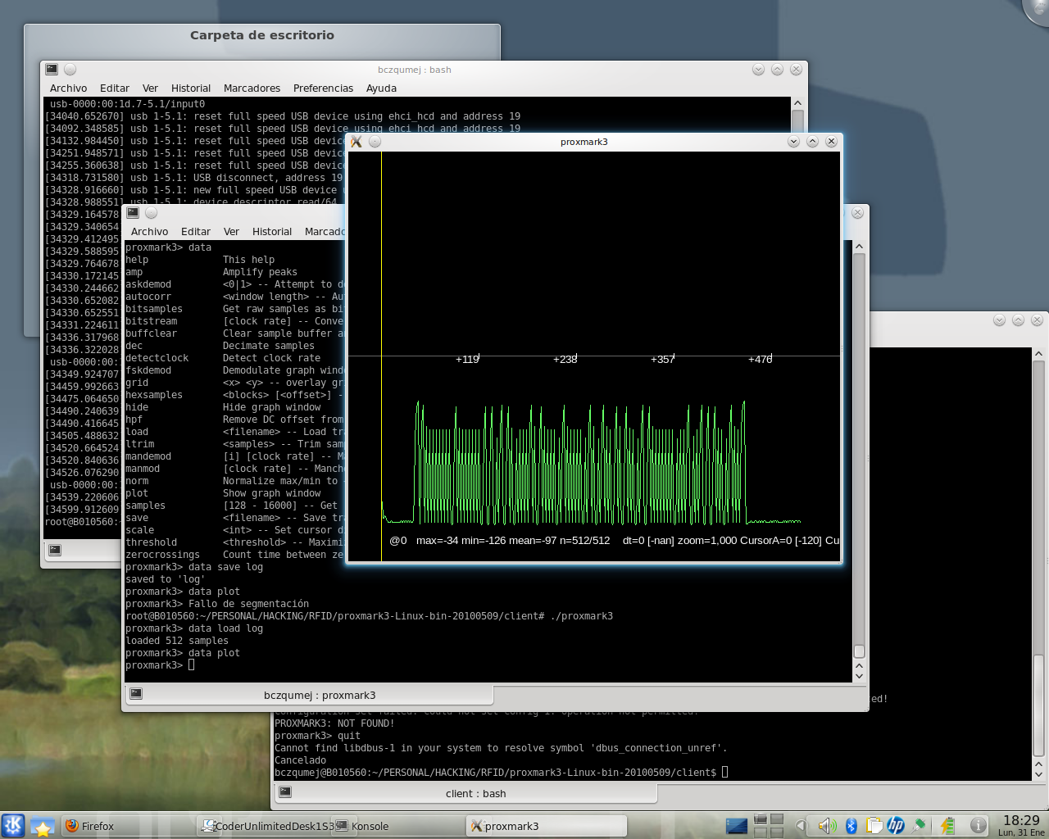This screenshot has width=1049, height=839.
Task: Click new tab icon beside 'client : bash'
Action: [x=285, y=792]
